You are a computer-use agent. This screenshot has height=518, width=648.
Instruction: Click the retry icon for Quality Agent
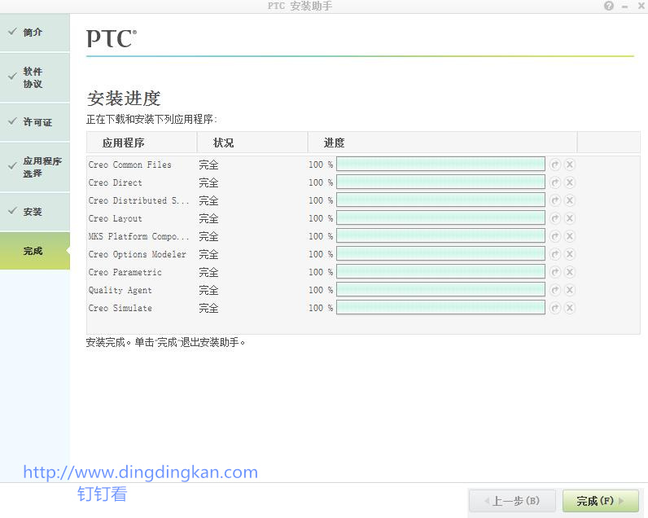point(555,290)
